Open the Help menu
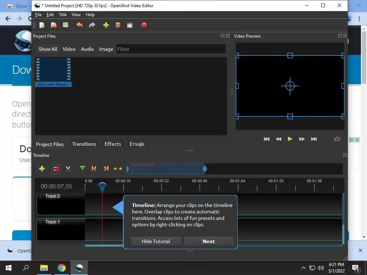 (90, 14)
